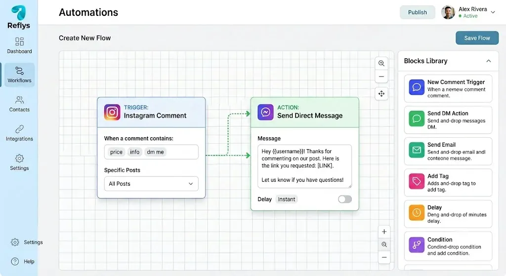The height and width of the screenshot is (276, 506).
Task: Click the plus zoom button at canvas bottom
Action: point(384,232)
